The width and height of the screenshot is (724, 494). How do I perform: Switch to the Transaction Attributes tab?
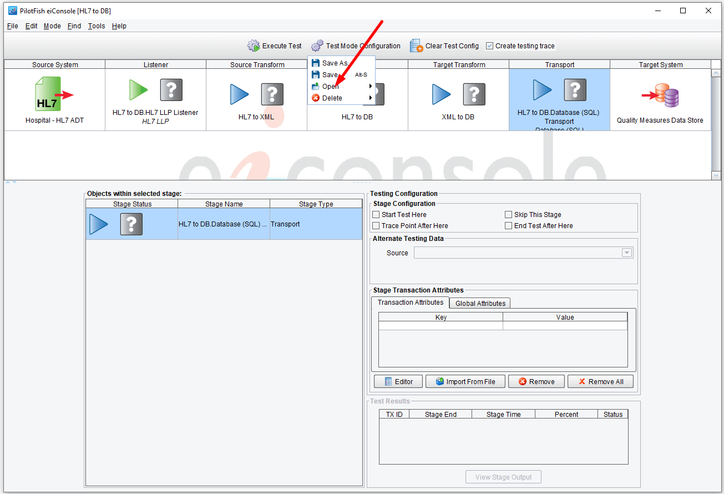point(411,303)
